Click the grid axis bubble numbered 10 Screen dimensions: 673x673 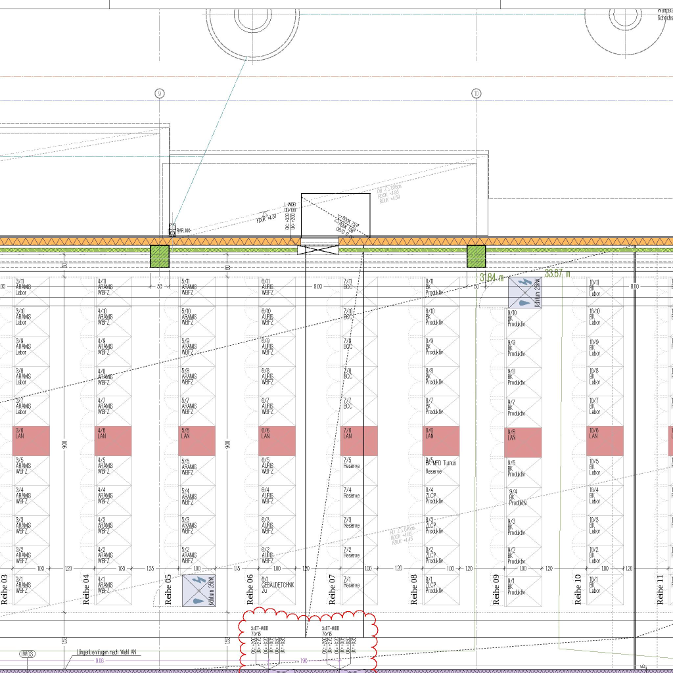(x=476, y=93)
